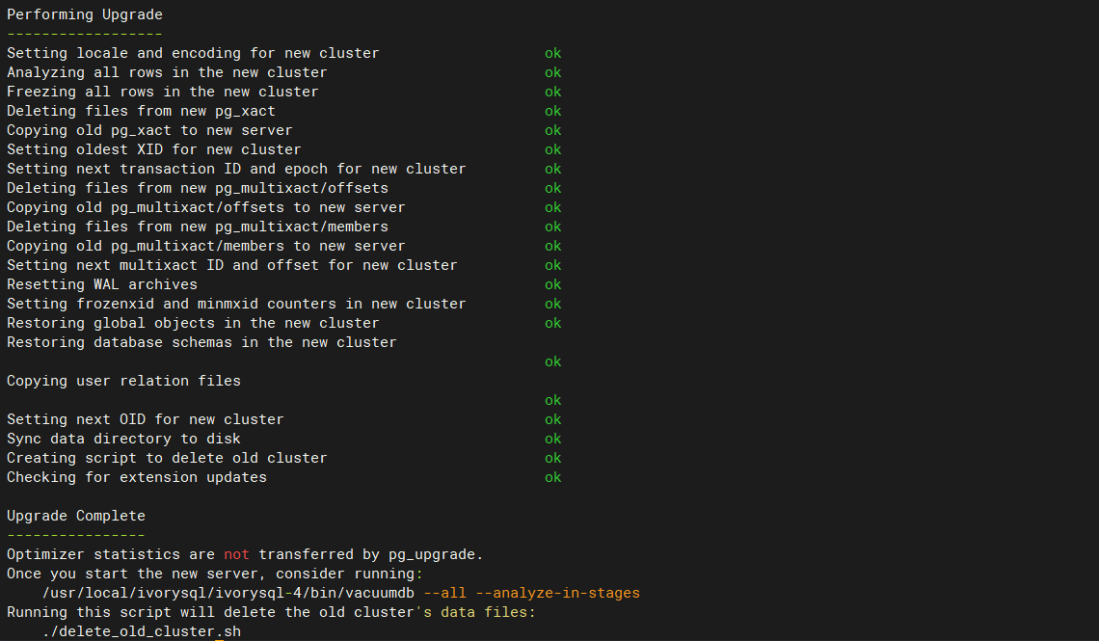
Task: Click the "Performing Upgrade" heading text
Action: [85, 14]
